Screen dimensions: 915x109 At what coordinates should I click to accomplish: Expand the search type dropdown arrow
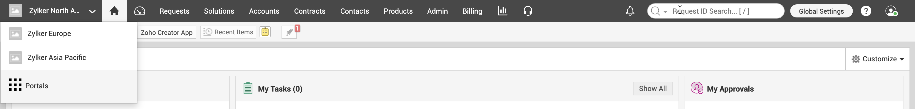pos(665,12)
